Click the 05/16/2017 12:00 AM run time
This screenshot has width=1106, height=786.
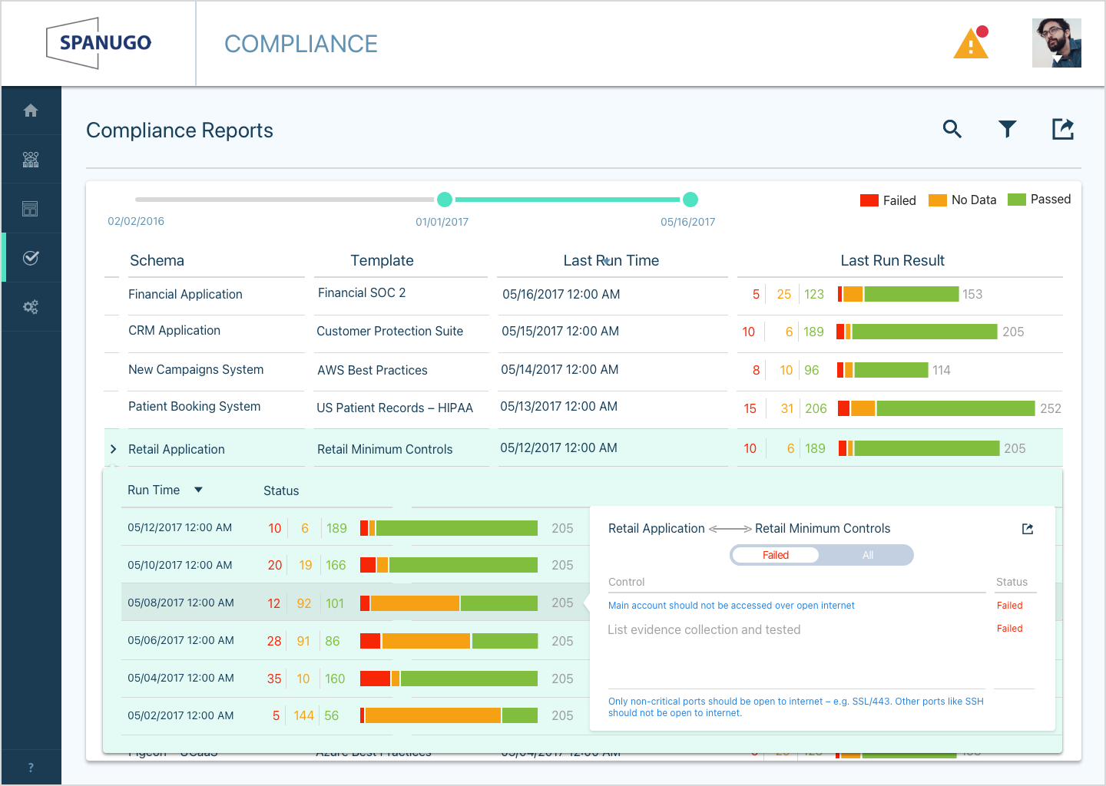[561, 294]
